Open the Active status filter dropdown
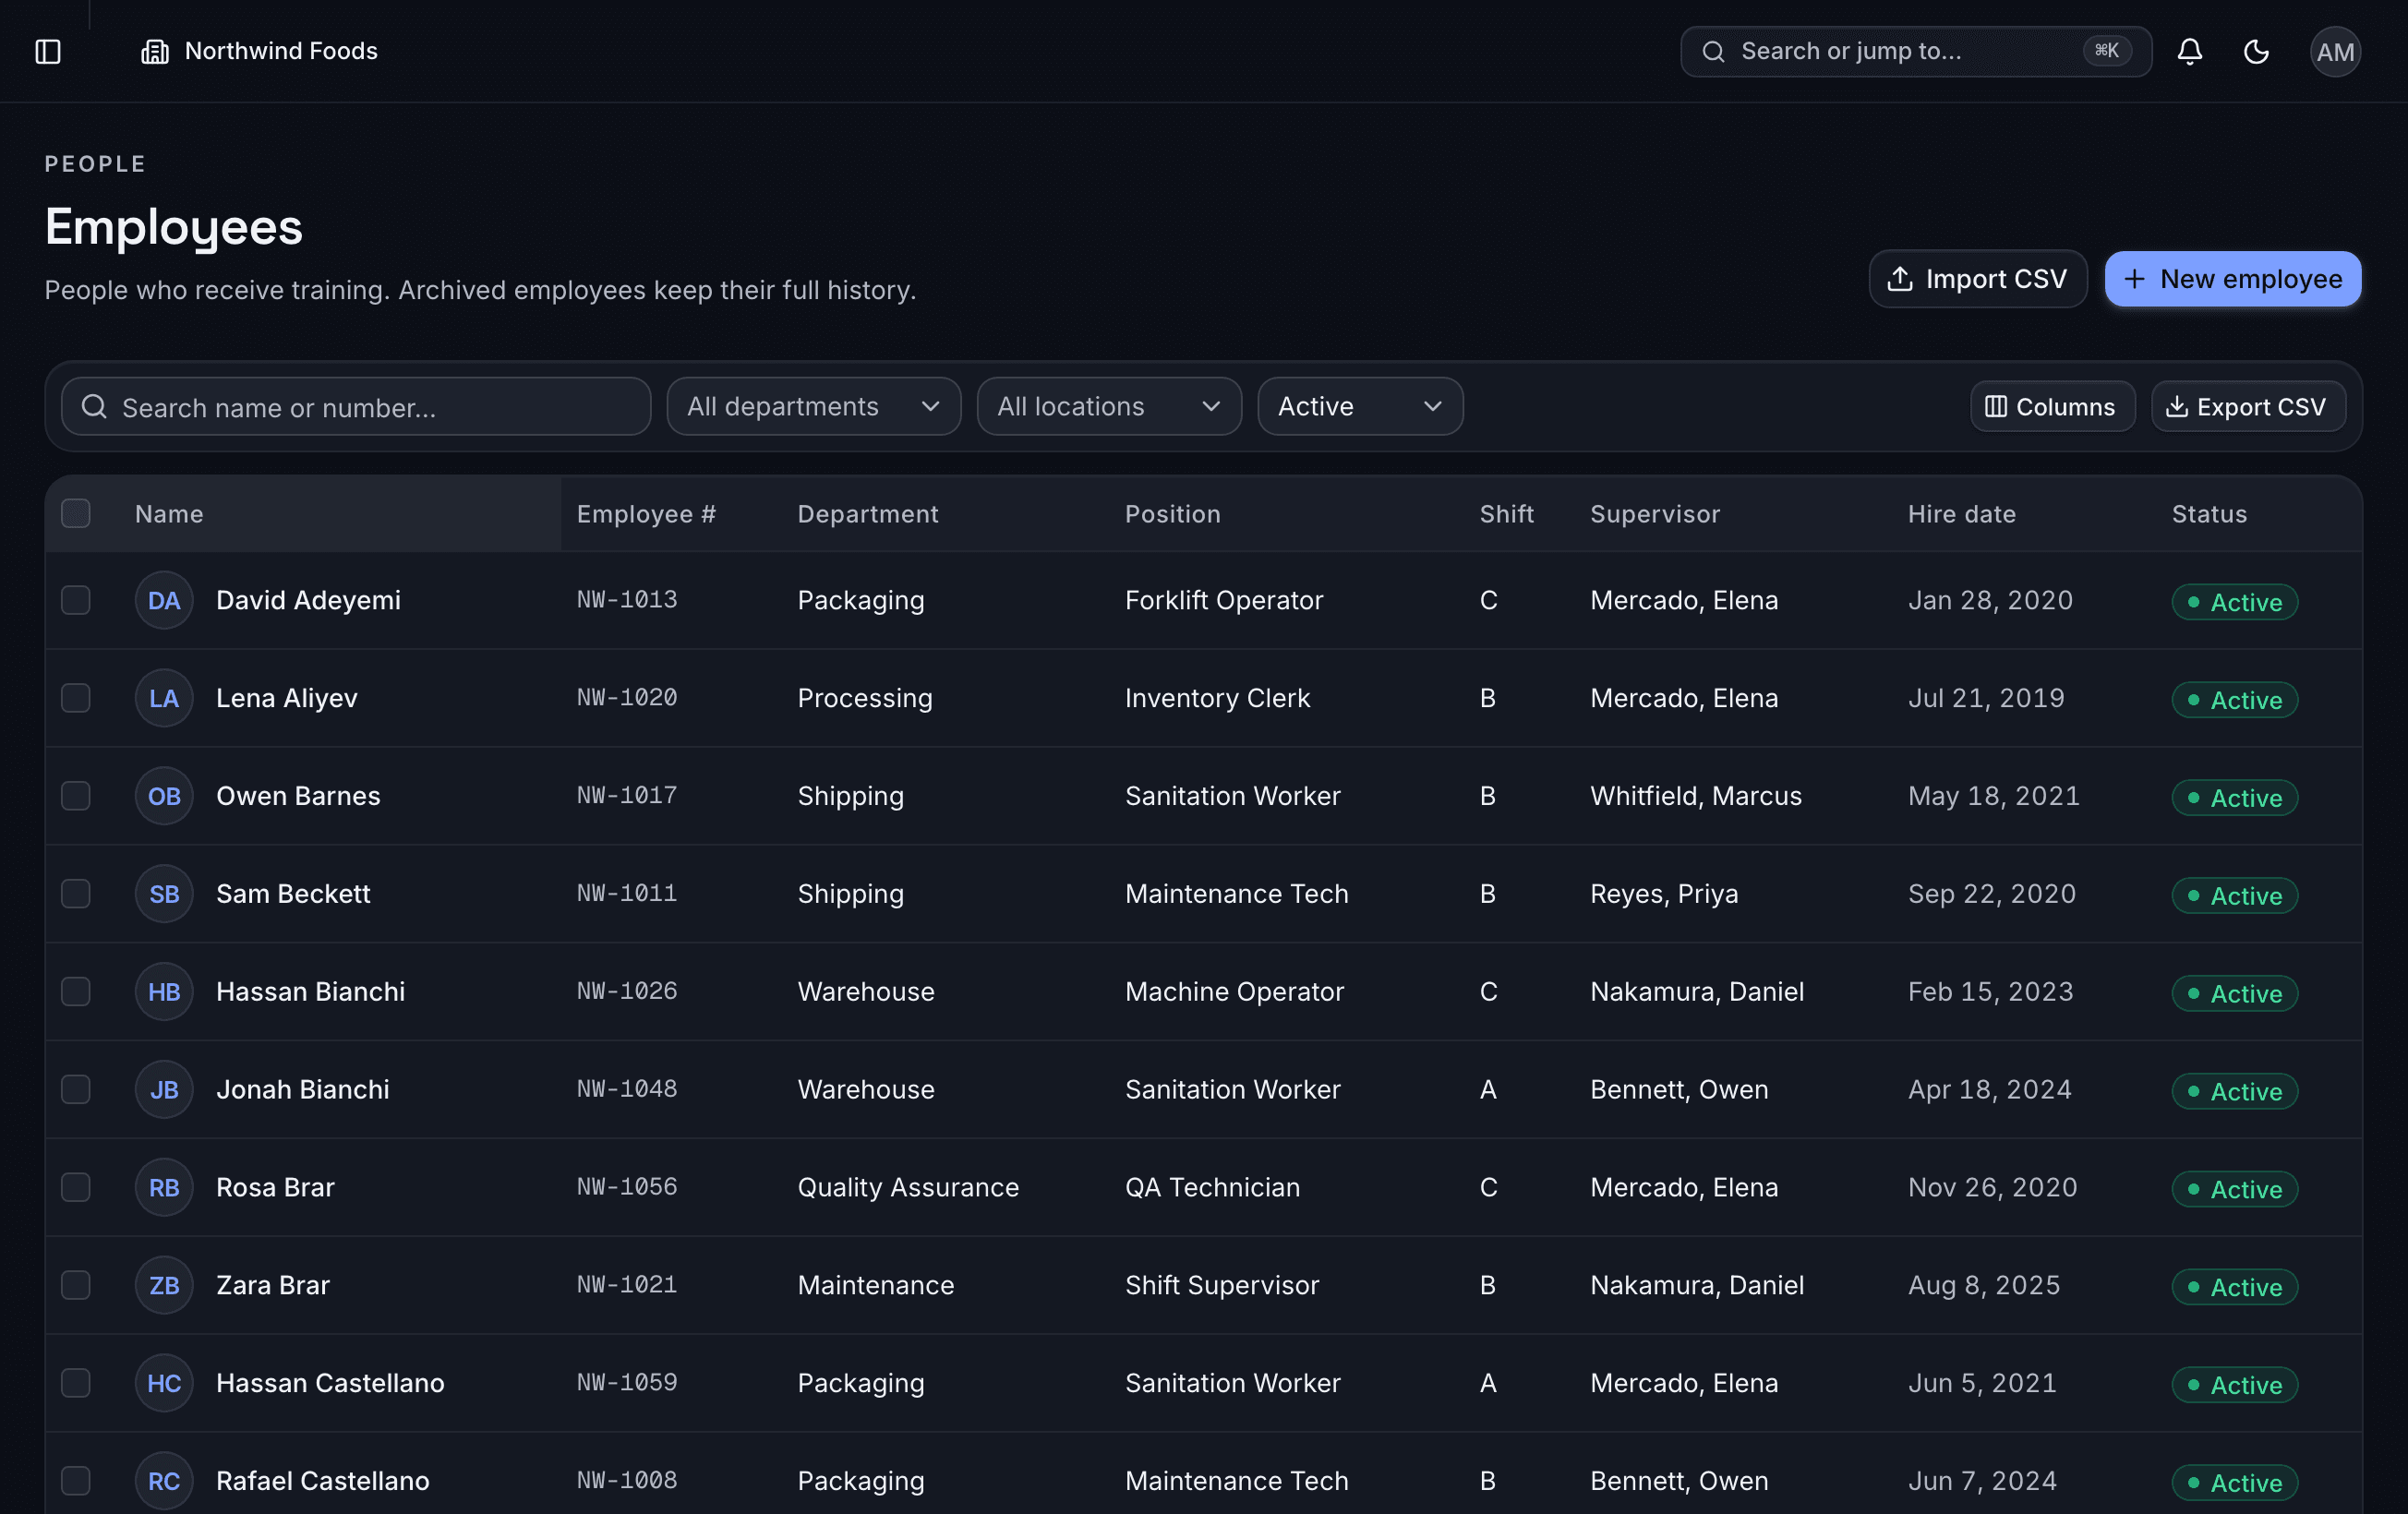Image resolution: width=2408 pixels, height=1514 pixels. 1360,406
